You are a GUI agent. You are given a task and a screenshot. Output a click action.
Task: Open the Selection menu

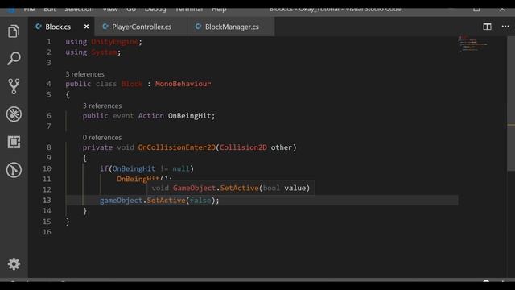coord(79,9)
